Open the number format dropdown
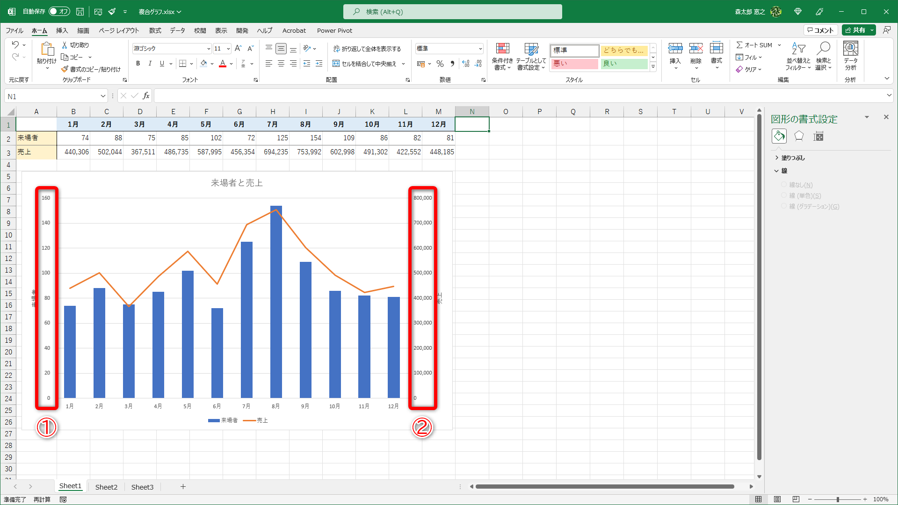 pos(480,49)
